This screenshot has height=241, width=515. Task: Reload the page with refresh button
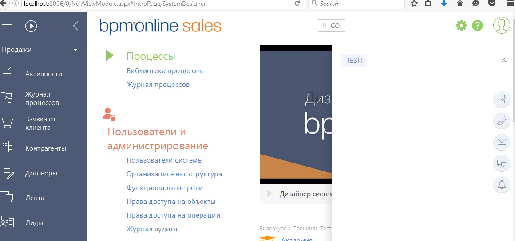(297, 3)
